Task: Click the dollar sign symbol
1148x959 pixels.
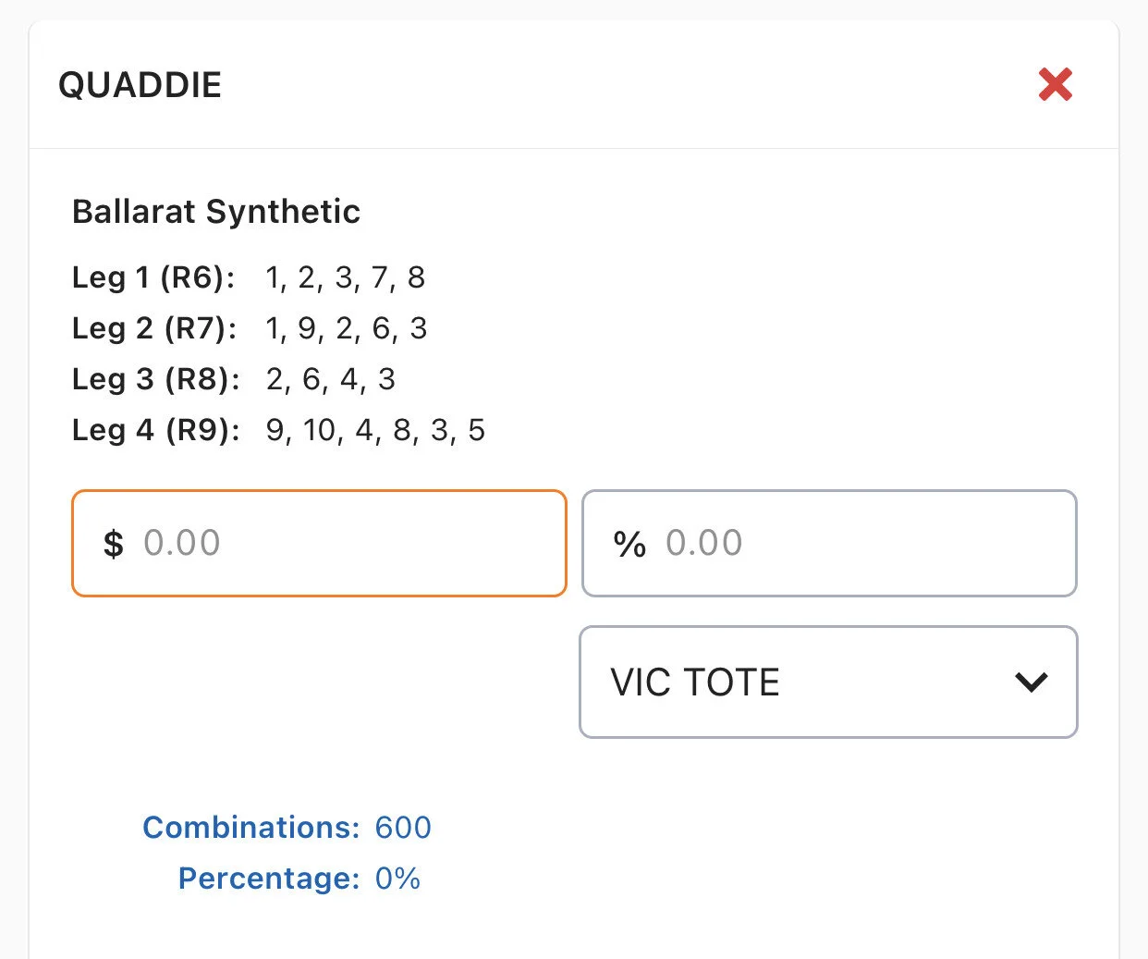Action: pos(113,544)
